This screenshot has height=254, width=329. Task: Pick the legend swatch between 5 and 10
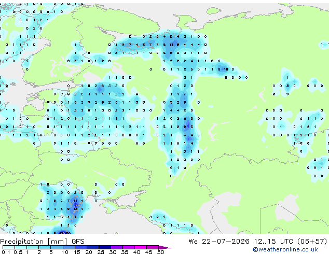coord(57,247)
